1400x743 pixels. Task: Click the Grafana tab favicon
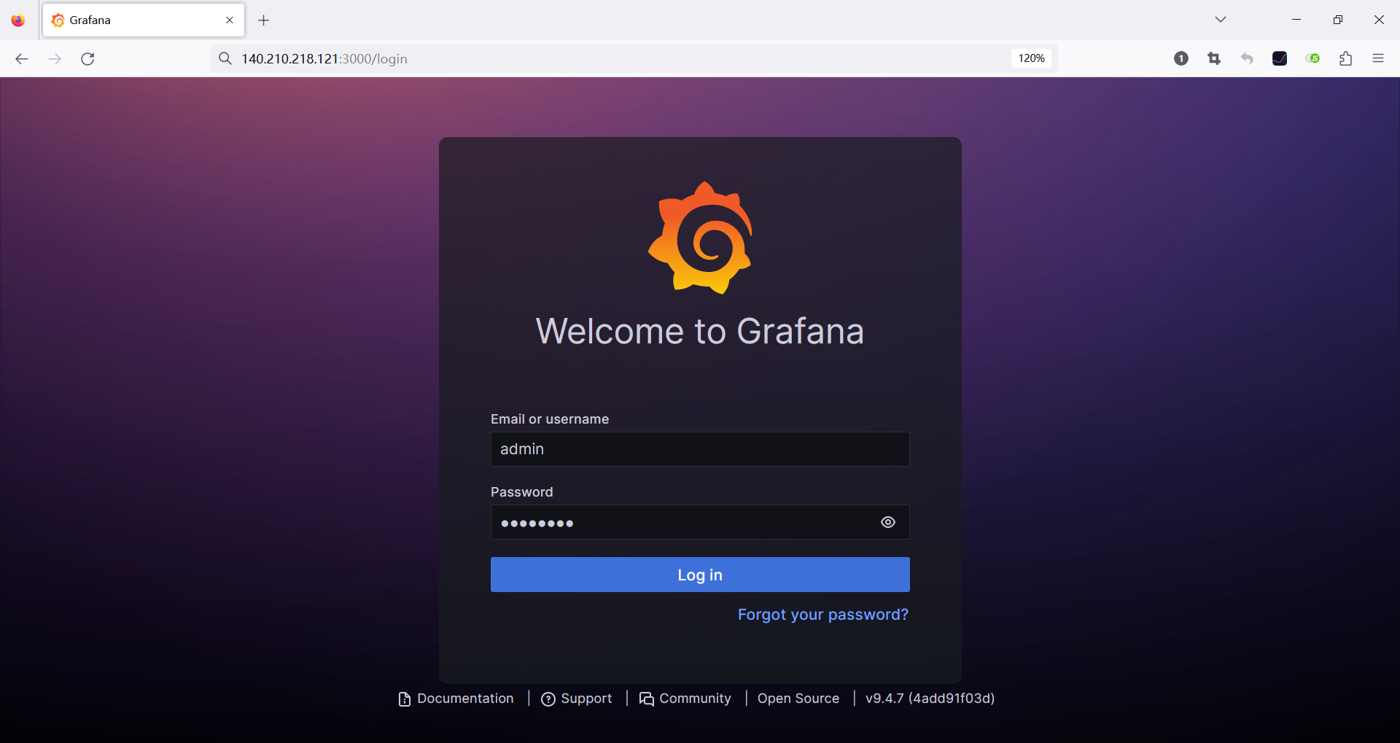(x=58, y=20)
